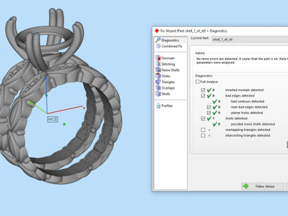Open the Shells cube icon
This screenshot has width=288, height=216.
158,94
